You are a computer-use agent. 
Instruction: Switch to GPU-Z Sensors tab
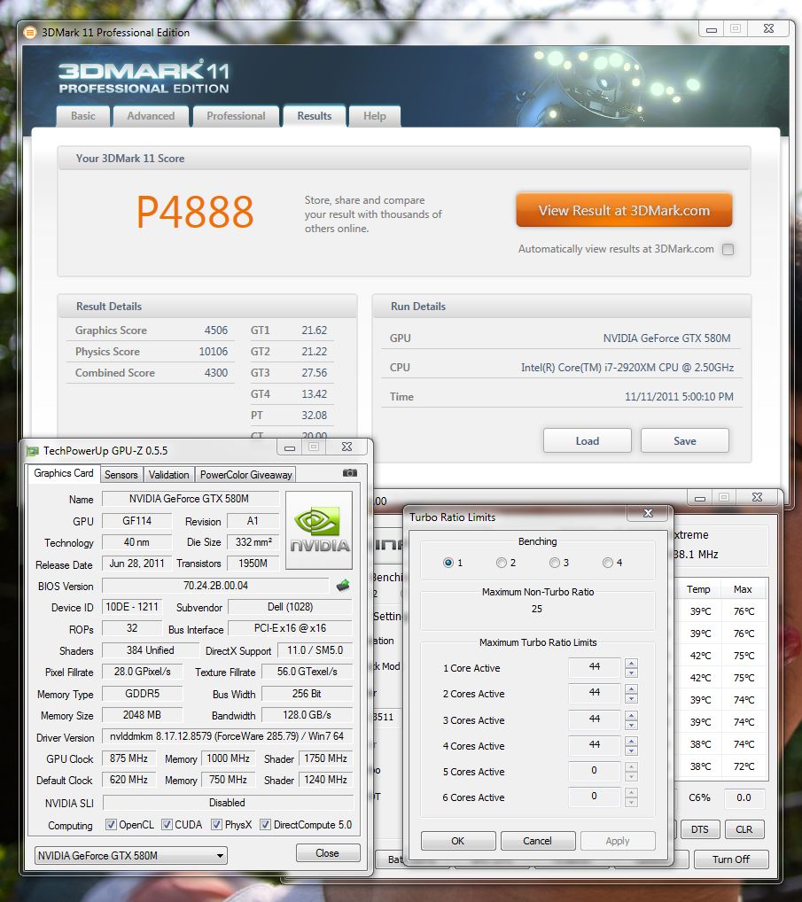click(121, 475)
